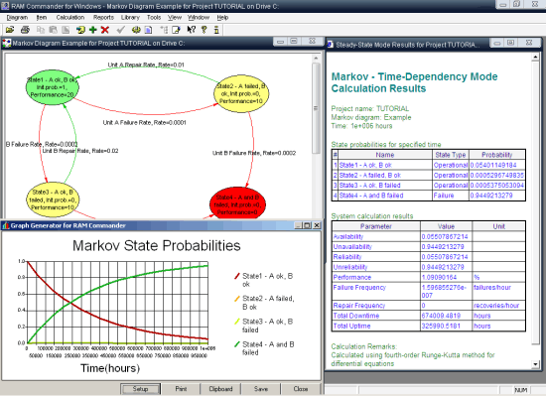The image size is (546, 396).
Task: Click the Save button in Graph Generator
Action: point(261,389)
